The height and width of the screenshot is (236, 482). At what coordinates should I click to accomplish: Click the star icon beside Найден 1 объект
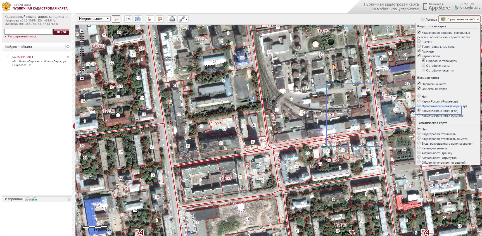(68, 47)
